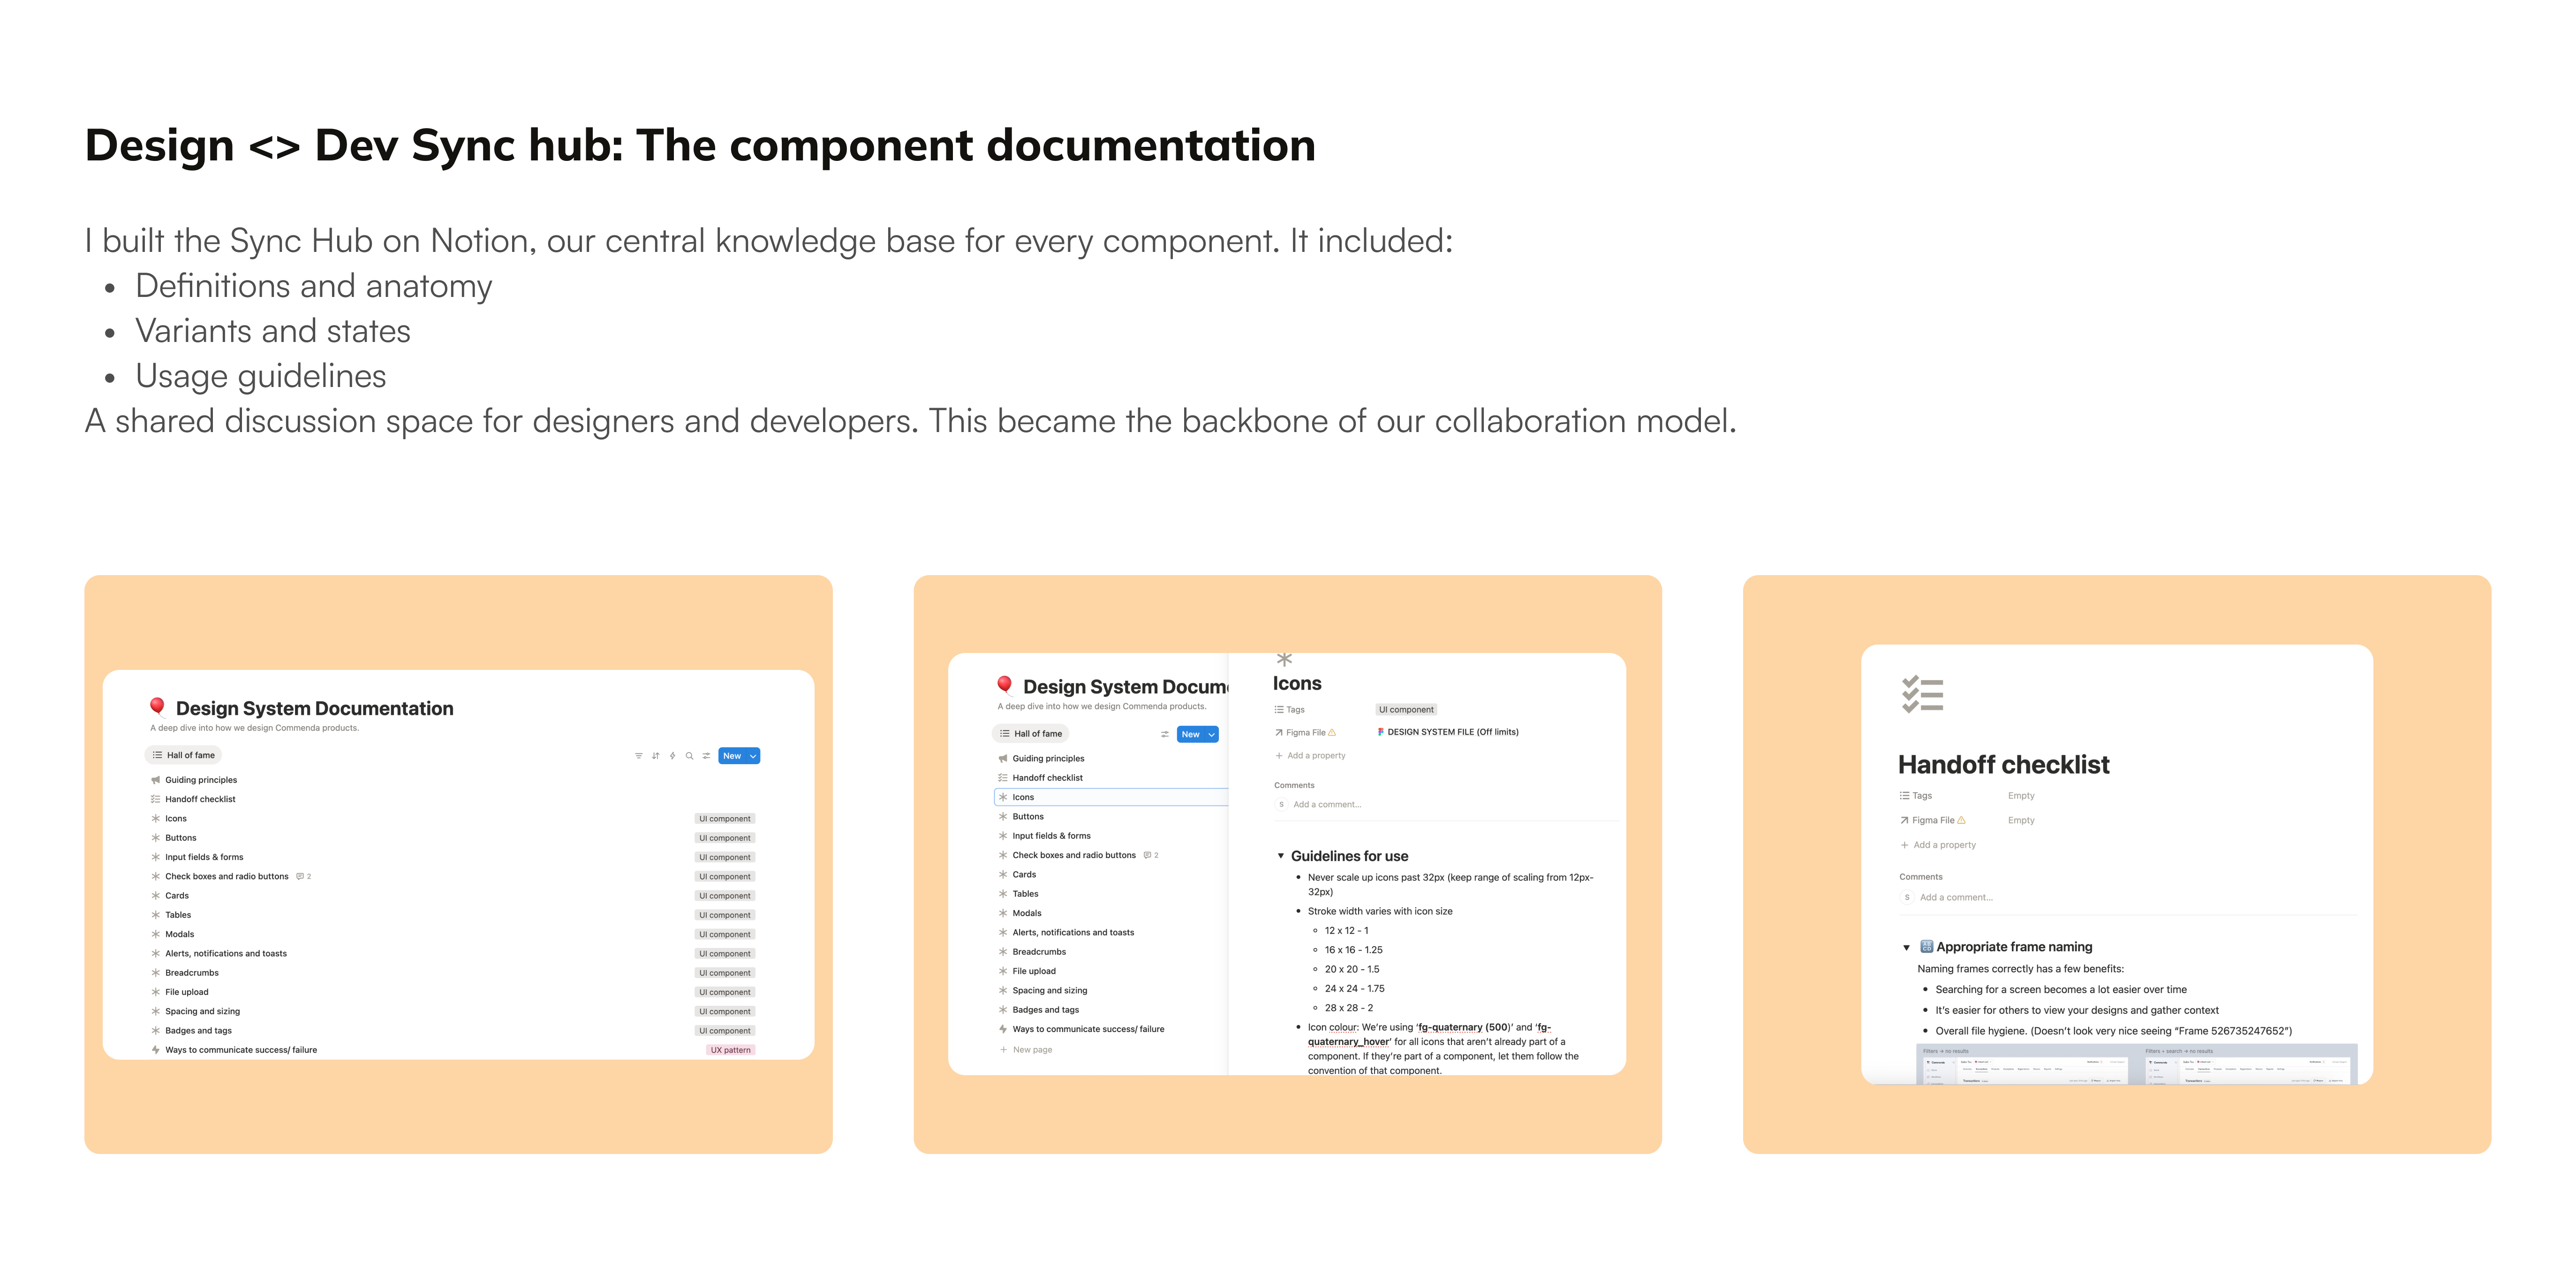Click the blue New button in middle screenshot

click(x=1191, y=734)
